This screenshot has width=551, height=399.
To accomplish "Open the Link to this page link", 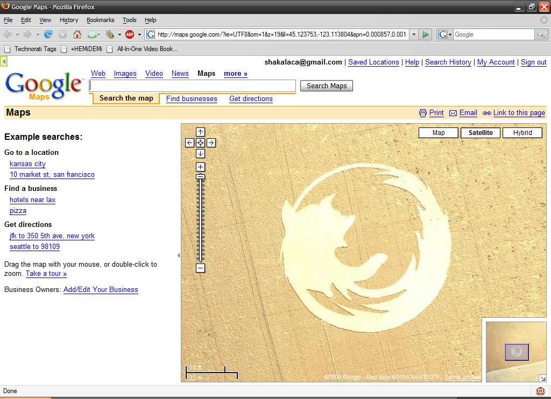I will (519, 113).
